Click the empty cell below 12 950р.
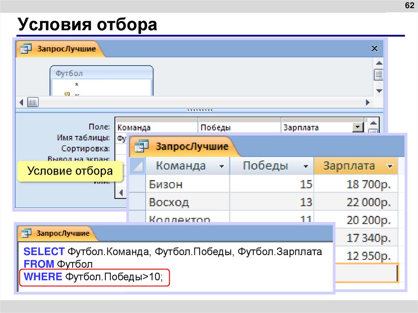This screenshot has width=418, height=313. (x=366, y=273)
